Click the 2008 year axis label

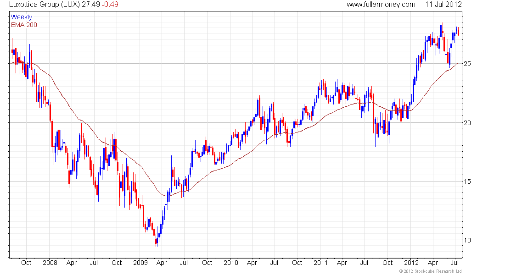pos(50,263)
